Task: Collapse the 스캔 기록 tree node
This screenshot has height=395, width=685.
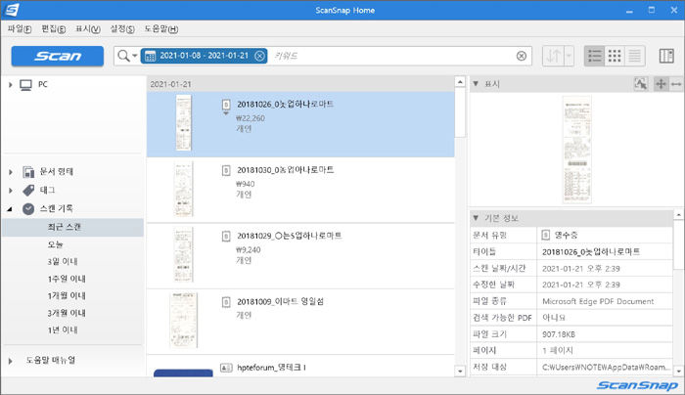Action: click(10, 209)
